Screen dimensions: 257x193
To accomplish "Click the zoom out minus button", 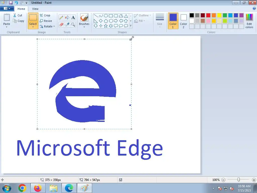I will 223,180.
